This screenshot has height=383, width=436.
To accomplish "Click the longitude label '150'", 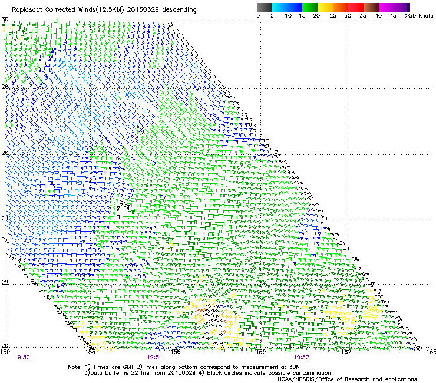I will (5, 352).
